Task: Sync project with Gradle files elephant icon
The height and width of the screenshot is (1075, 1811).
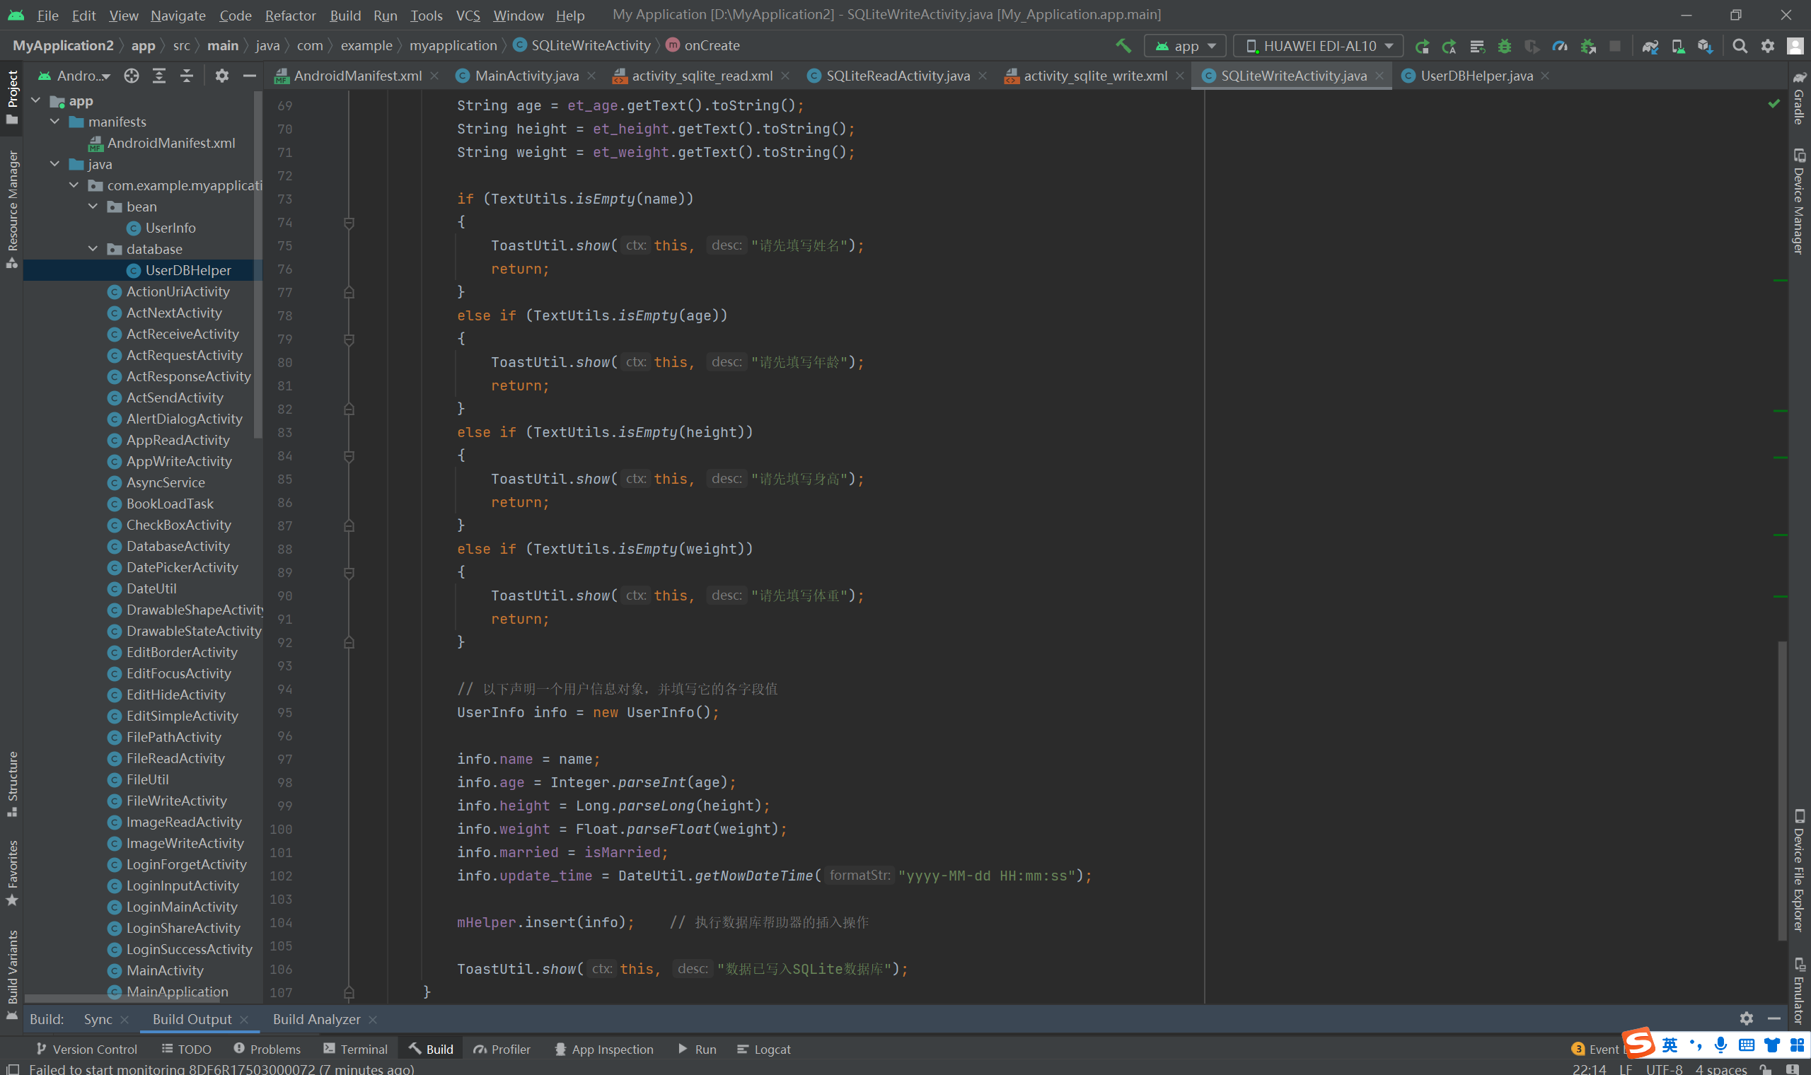Action: (1650, 46)
